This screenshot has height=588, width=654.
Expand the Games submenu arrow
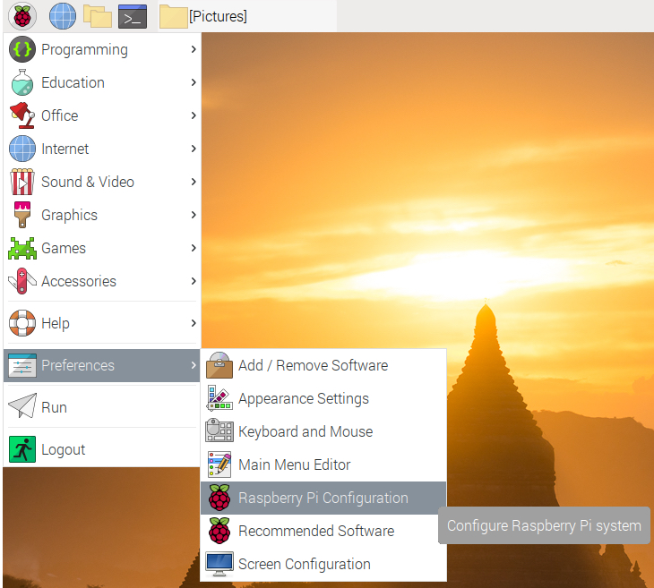click(193, 248)
